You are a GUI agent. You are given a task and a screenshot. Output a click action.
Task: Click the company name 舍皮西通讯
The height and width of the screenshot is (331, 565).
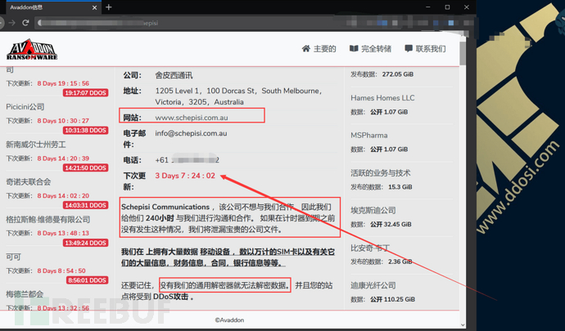coord(174,75)
